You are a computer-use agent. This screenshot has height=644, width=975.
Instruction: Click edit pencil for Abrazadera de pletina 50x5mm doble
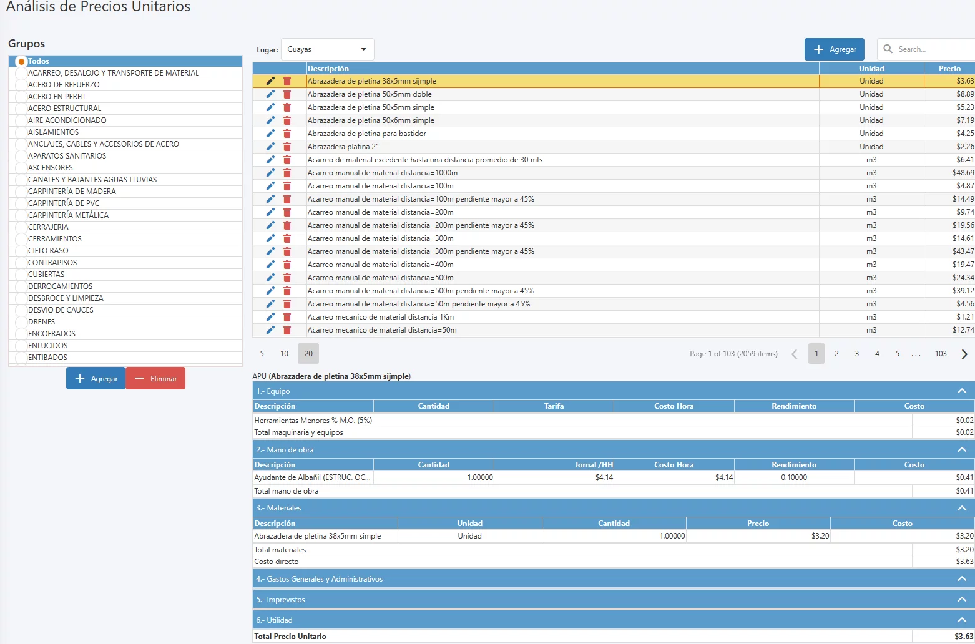coord(270,94)
